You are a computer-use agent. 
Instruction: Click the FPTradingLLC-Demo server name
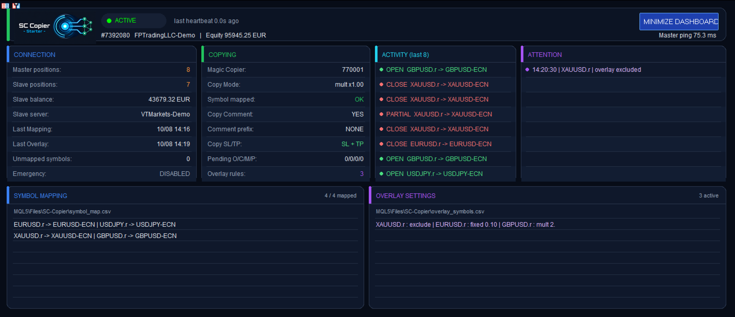tap(165, 35)
